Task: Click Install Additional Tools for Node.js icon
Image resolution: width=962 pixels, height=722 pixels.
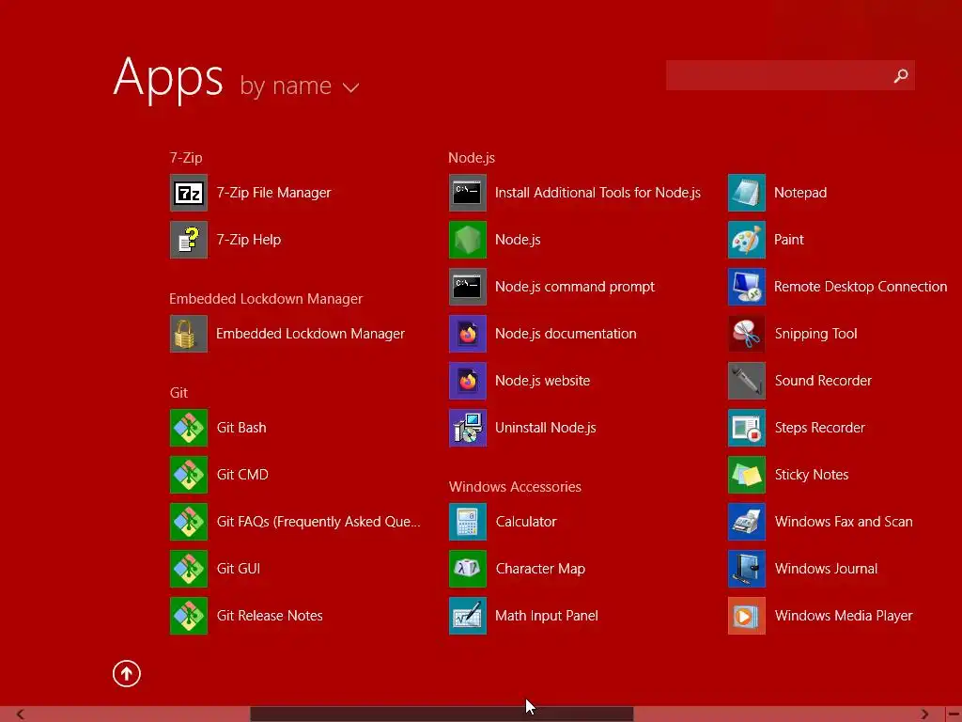Action: tap(468, 193)
